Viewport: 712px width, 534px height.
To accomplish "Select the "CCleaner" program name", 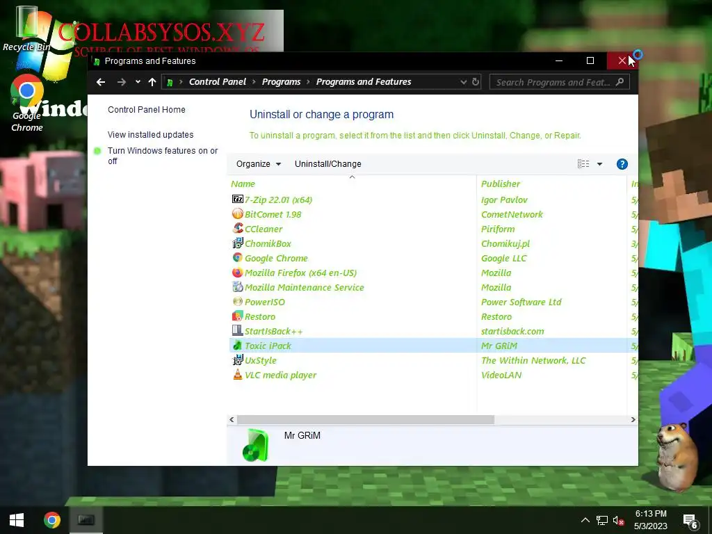I will pos(264,229).
